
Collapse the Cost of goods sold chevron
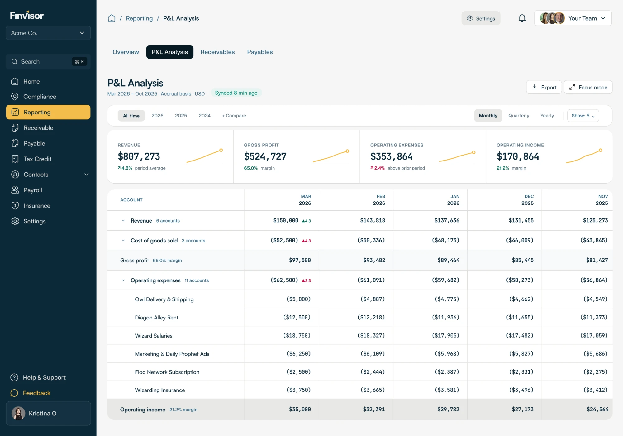123,241
